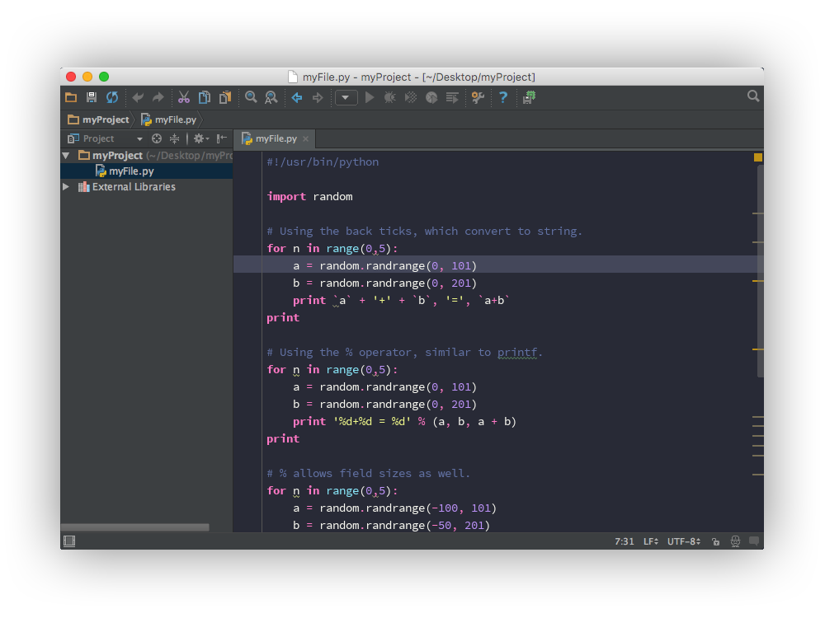The image size is (825, 618).
Task: Collapse the myProject tree node
Action: [x=66, y=155]
